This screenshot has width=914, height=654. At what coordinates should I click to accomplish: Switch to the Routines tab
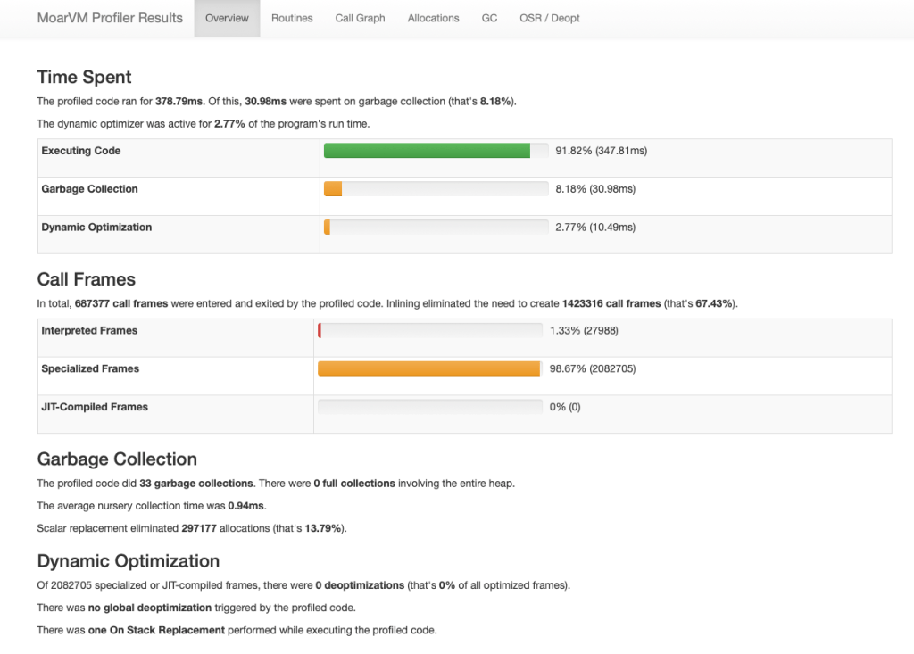(x=292, y=18)
